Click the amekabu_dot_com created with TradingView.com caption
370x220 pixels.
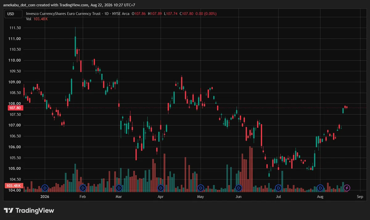pyautogui.click(x=69, y=5)
